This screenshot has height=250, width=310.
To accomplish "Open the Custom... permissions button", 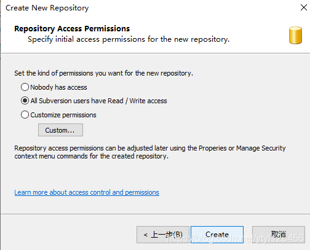I will [60, 130].
